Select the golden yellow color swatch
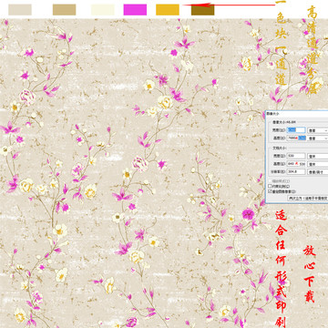The image size is (328, 328). pyautogui.click(x=168, y=10)
